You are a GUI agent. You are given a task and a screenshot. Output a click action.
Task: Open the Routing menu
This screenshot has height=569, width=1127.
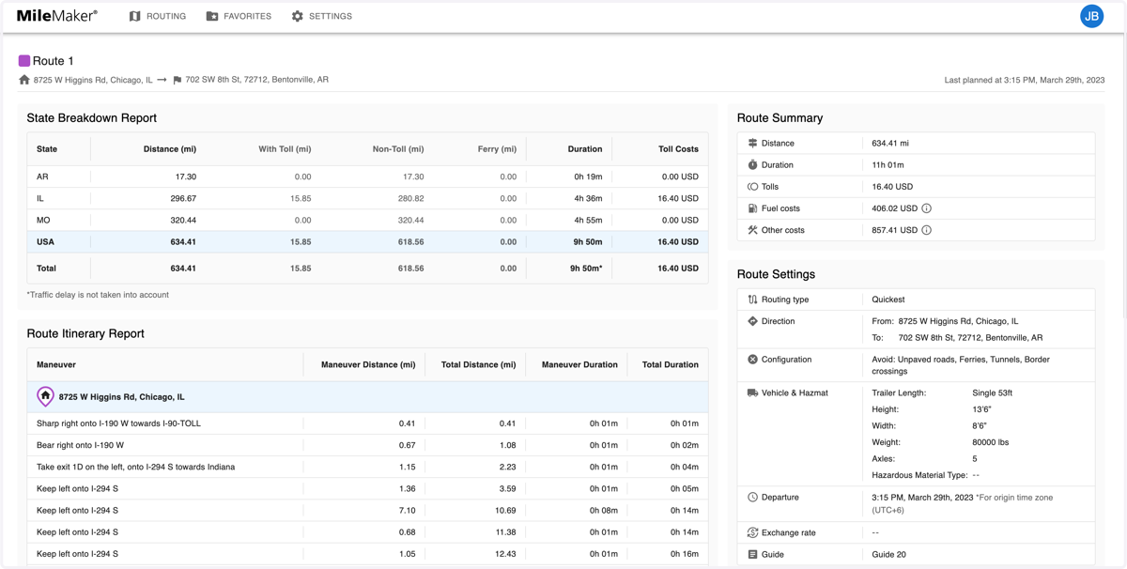(x=158, y=16)
